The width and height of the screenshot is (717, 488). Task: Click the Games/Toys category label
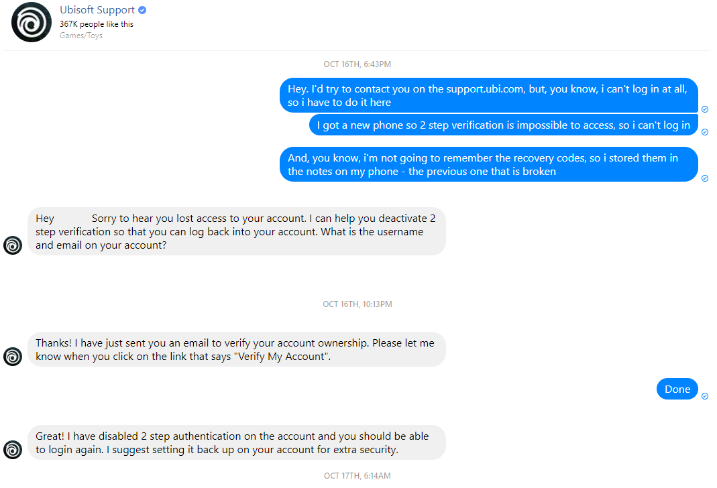[81, 36]
